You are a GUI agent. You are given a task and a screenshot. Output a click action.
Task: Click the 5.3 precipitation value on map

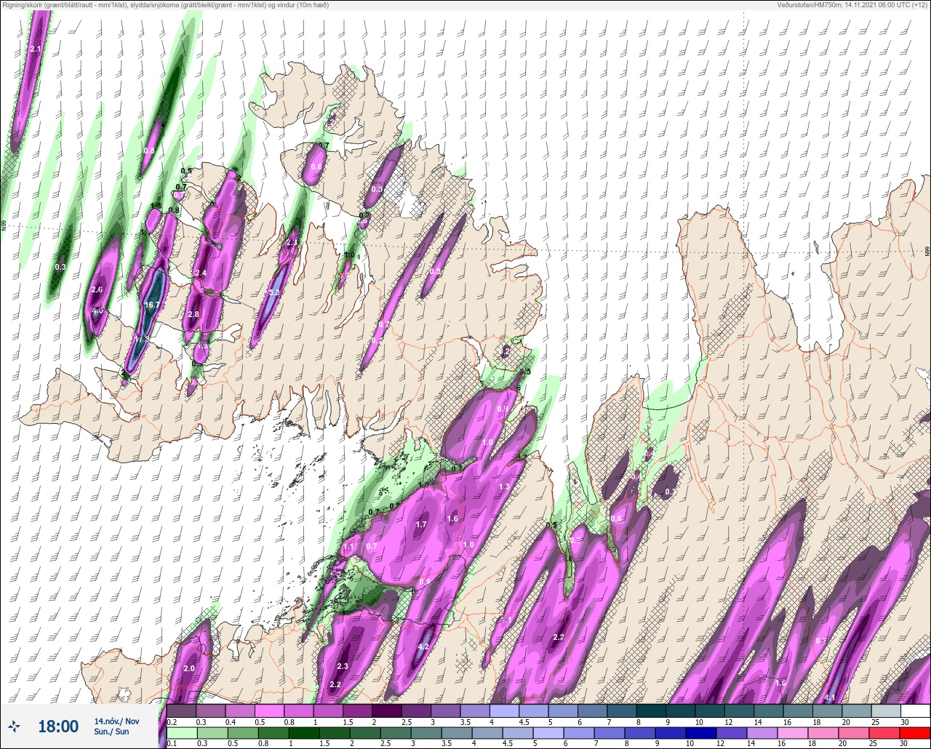273,292
